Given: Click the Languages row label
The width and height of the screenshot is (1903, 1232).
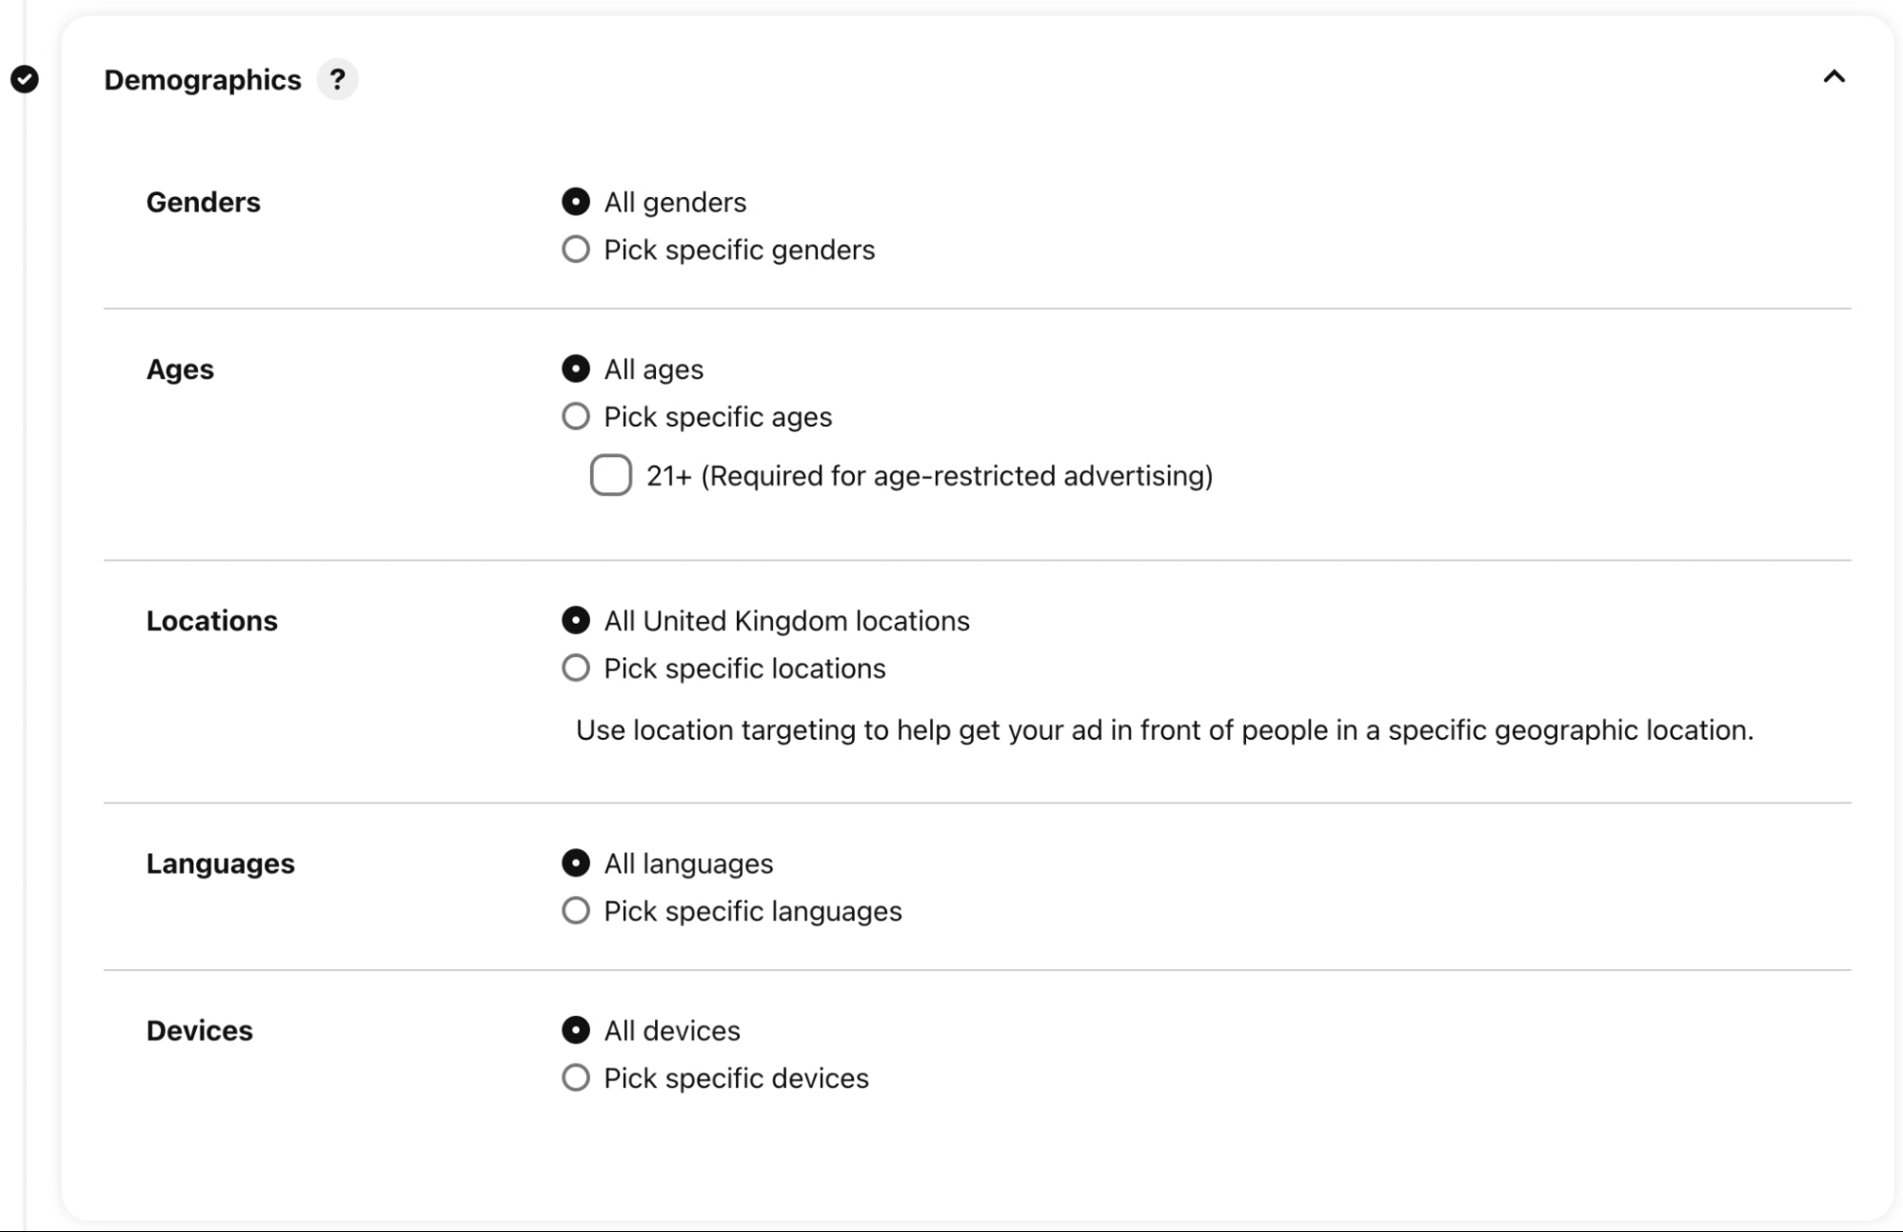Looking at the screenshot, I should 220,864.
